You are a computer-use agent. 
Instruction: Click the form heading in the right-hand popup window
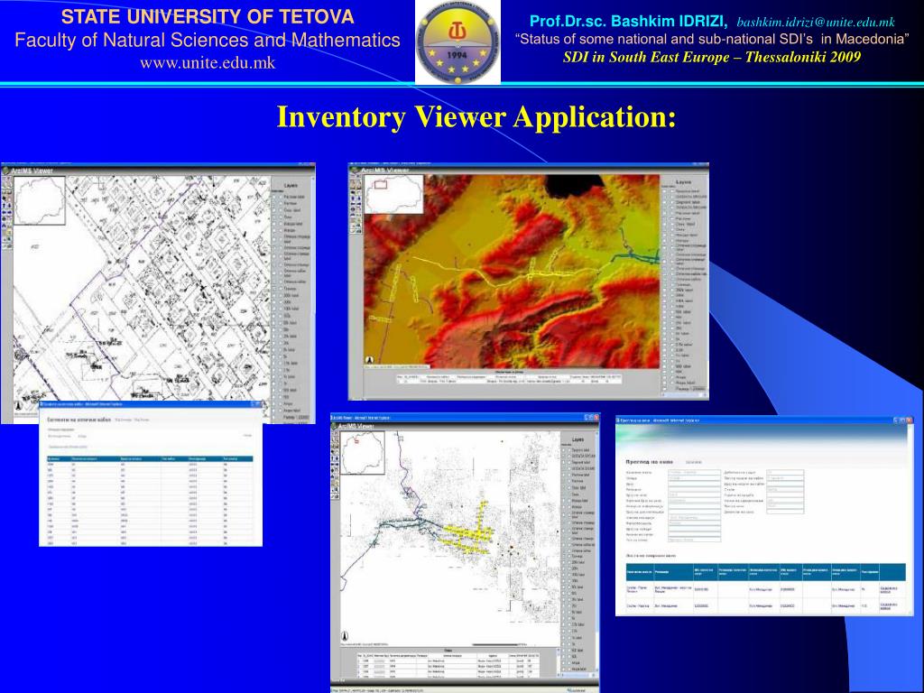pos(650,462)
